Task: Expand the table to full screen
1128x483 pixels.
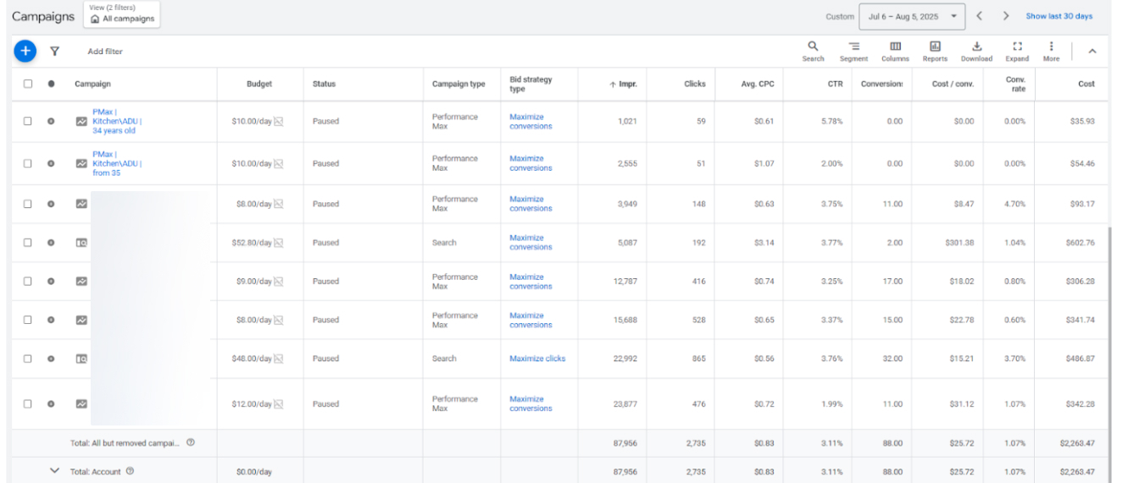Action: pyautogui.click(x=1017, y=51)
